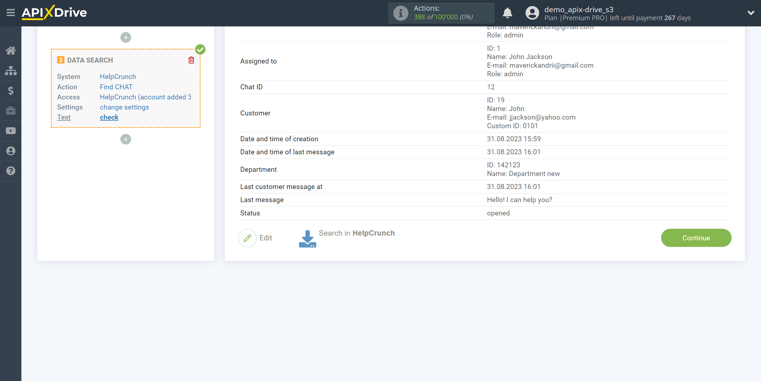Select the Customer row label
Image resolution: width=761 pixels, height=381 pixels.
pos(255,113)
